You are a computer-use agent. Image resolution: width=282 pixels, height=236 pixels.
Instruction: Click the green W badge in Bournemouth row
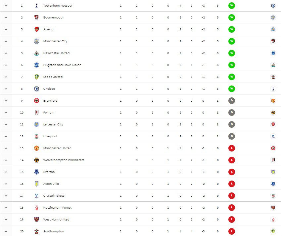click(232, 17)
